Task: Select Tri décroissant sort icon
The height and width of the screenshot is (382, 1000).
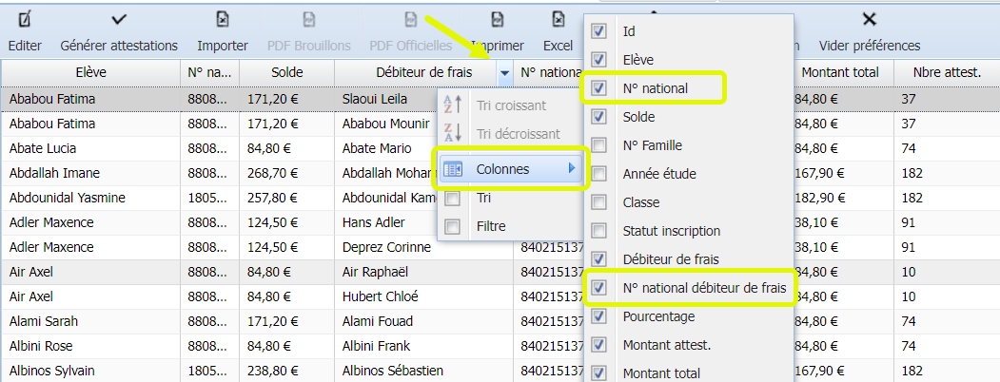Action: [x=453, y=134]
